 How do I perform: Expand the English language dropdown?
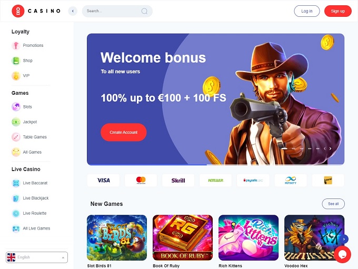tap(37, 257)
